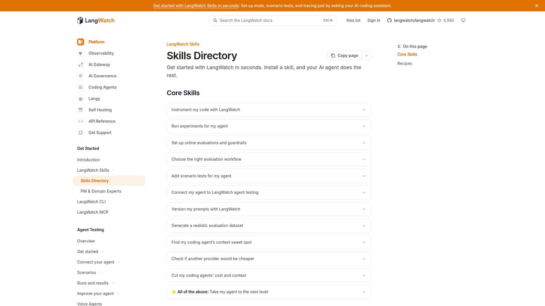
Task: Expand 'Check if another provider would be cheaper'
Action: 269,259
